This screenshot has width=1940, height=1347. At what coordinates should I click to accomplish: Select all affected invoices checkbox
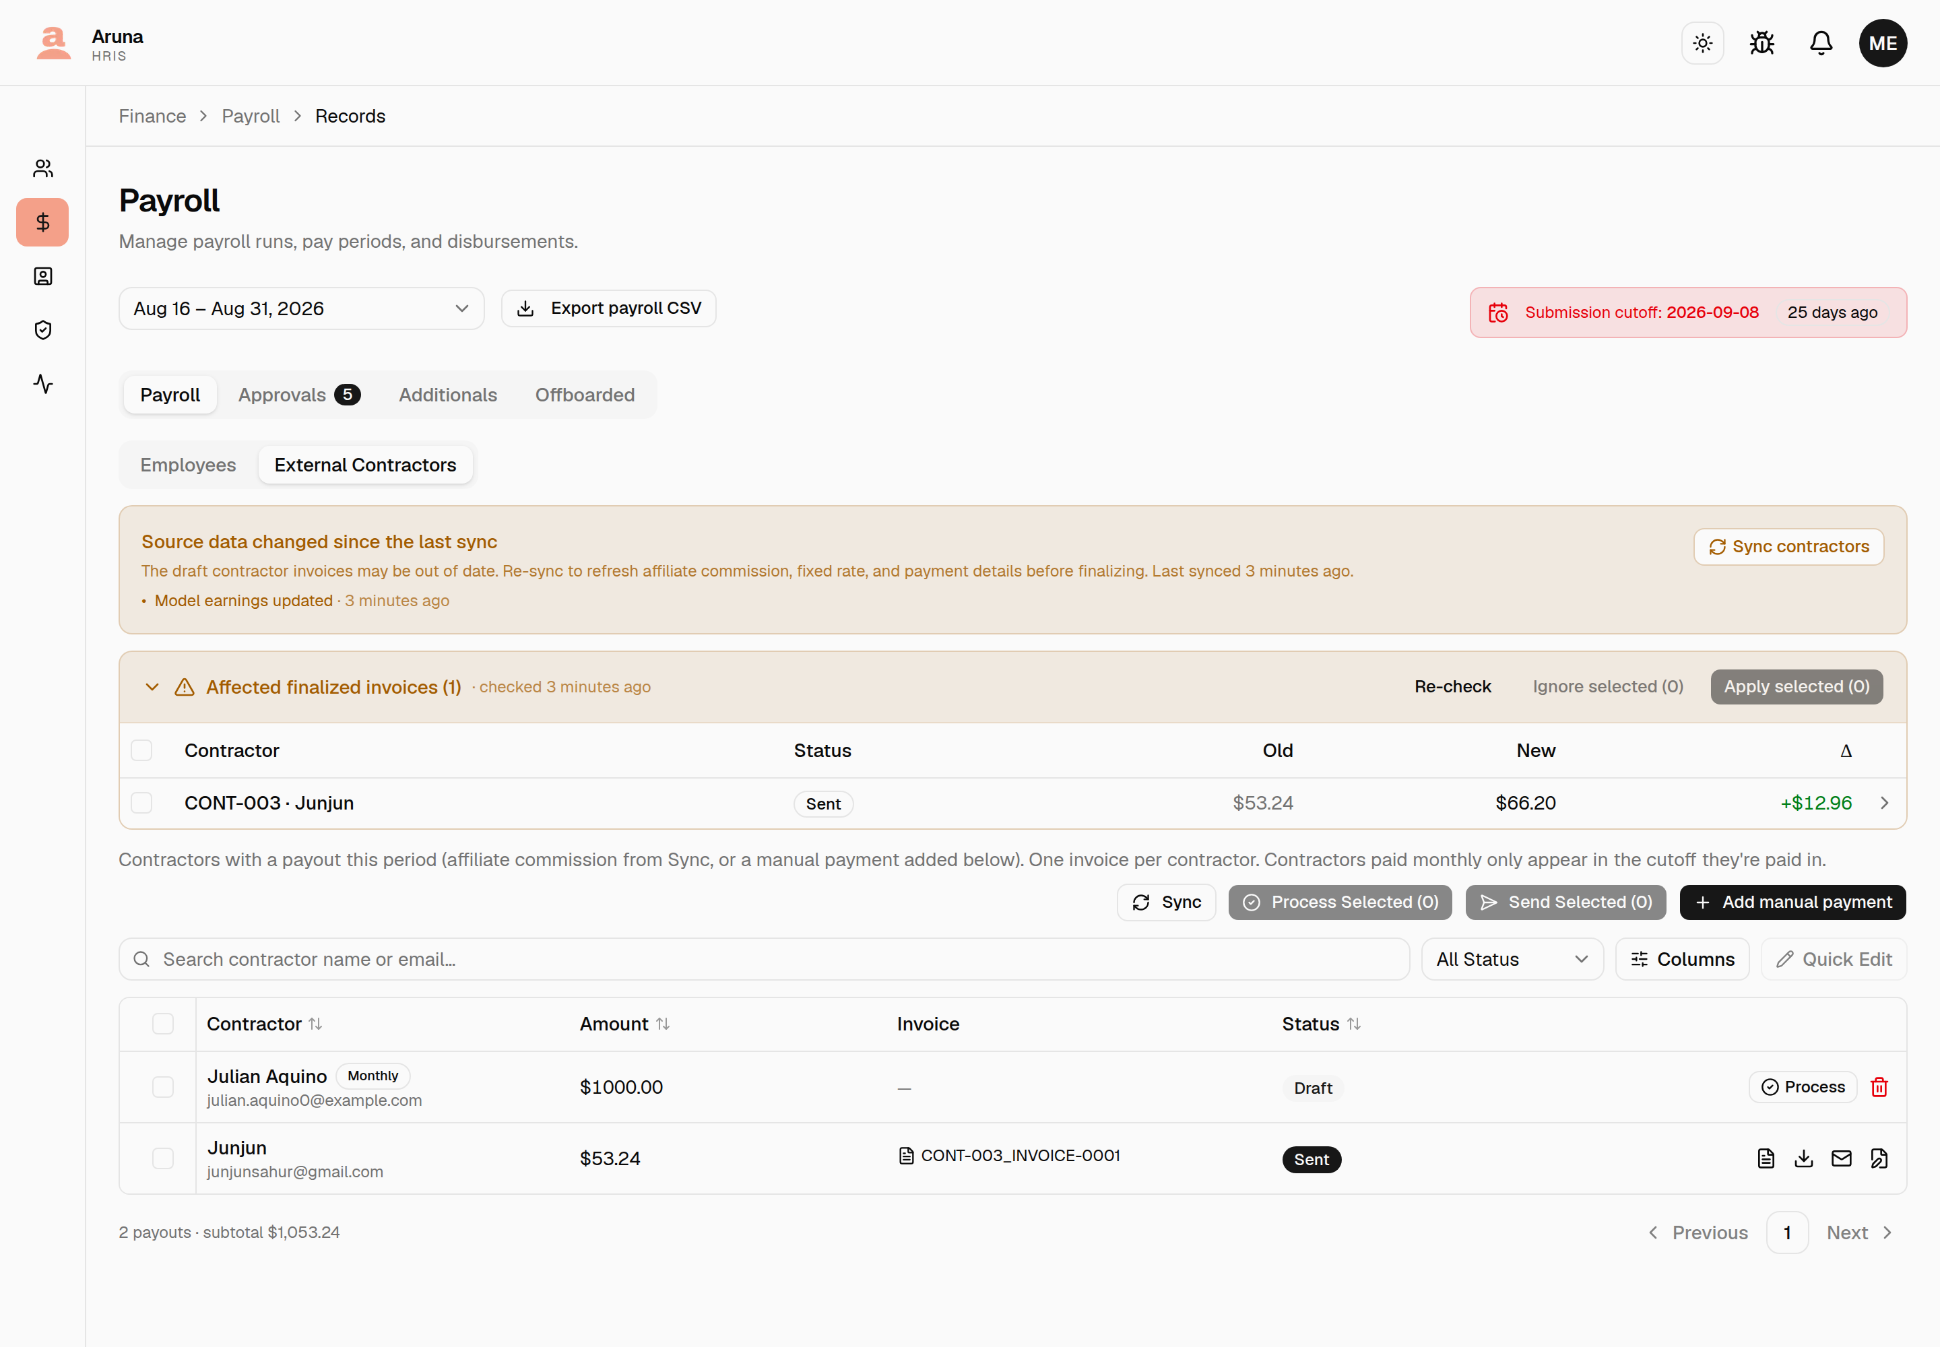click(x=142, y=750)
